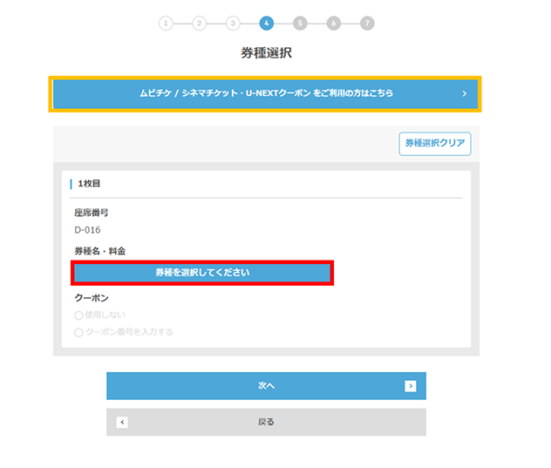Click the chevron arrow on the ムビチケ banner
Screen dimensions: 551x468
[x=465, y=93]
